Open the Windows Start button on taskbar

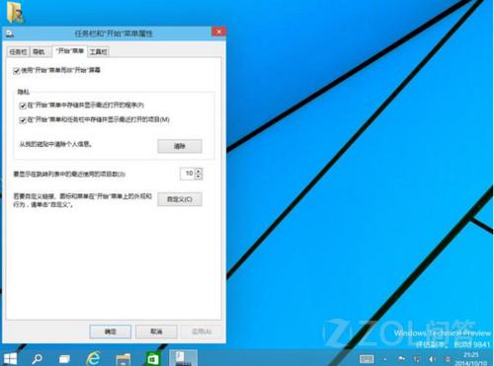tap(10, 359)
